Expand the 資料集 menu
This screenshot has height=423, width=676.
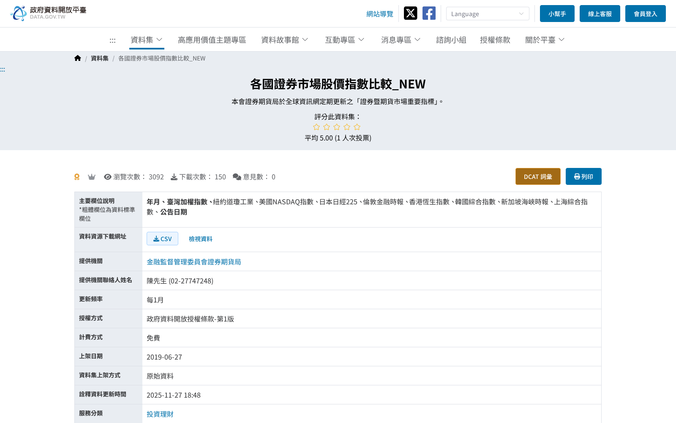pyautogui.click(x=147, y=40)
